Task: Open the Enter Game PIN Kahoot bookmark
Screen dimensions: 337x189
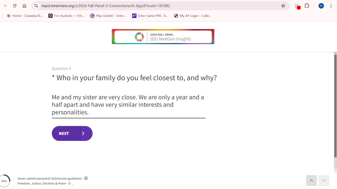Action: point(150,16)
